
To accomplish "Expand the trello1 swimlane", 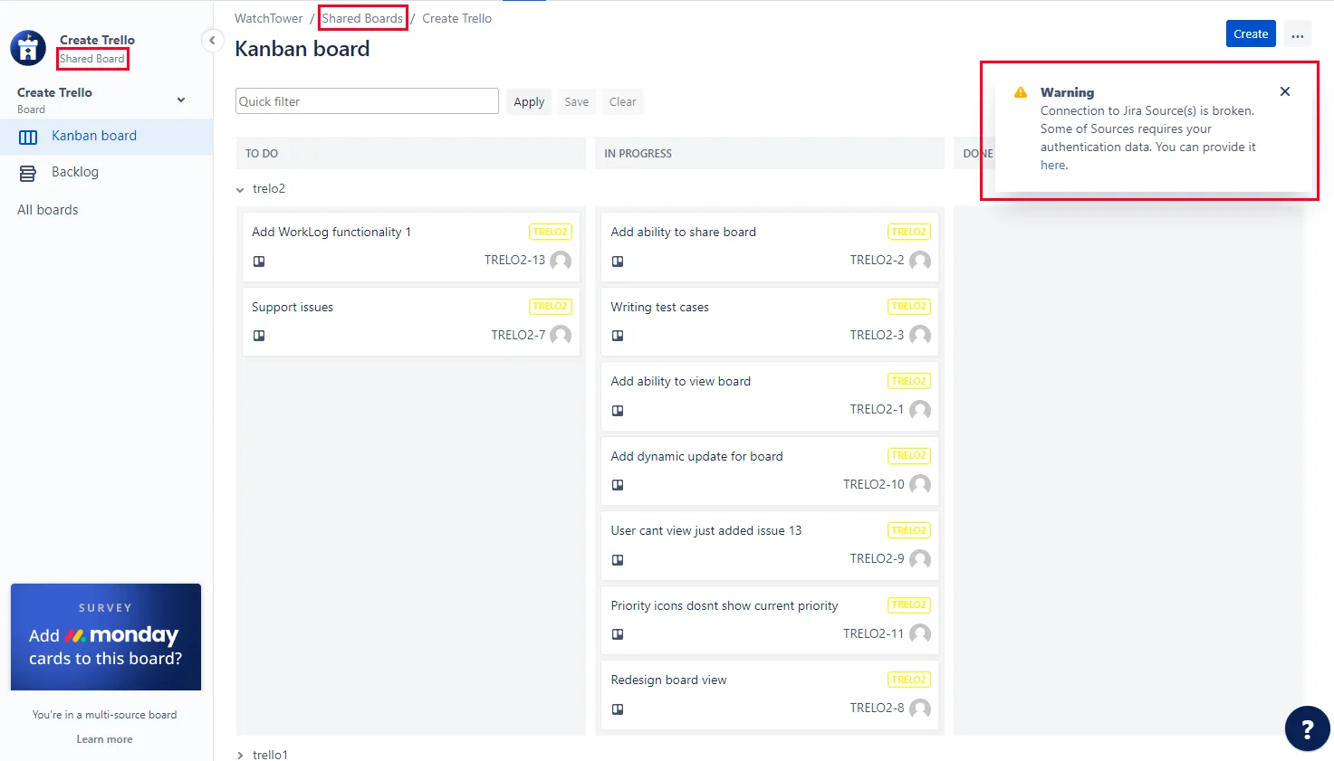I will [x=240, y=755].
